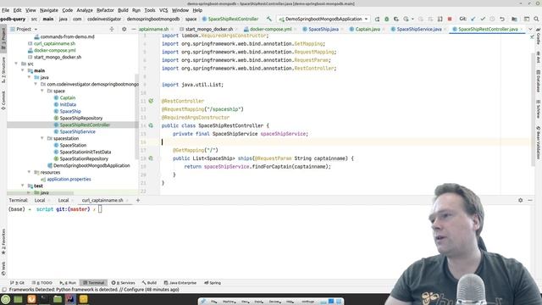Show hidden editor tabs dropdown arrow
This screenshot has height=305, width=542.
[530, 30]
